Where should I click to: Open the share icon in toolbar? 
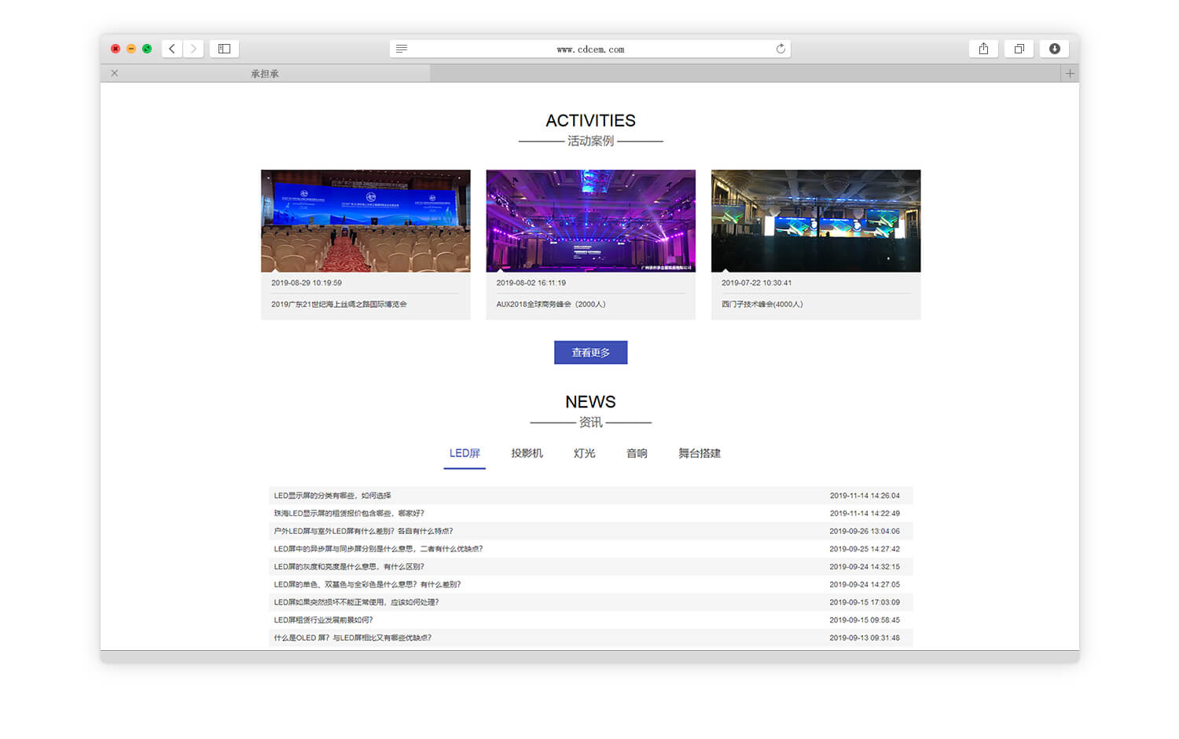click(983, 49)
